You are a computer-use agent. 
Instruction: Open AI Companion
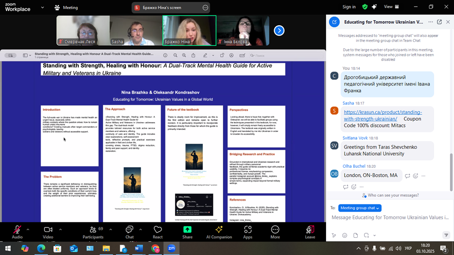tap(219, 231)
